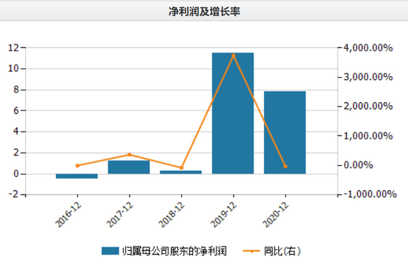The height and width of the screenshot is (268, 408).
Task: Click the chart title 净利润及增长率
Action: click(204, 11)
